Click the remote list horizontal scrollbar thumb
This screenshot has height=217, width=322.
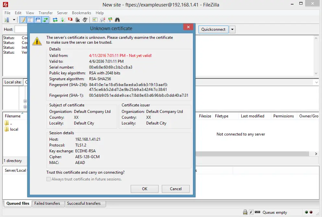pyautogui.click(x=252, y=154)
